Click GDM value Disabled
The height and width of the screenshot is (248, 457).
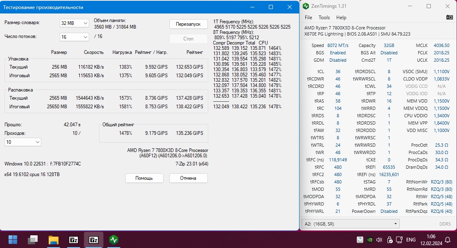click(338, 60)
